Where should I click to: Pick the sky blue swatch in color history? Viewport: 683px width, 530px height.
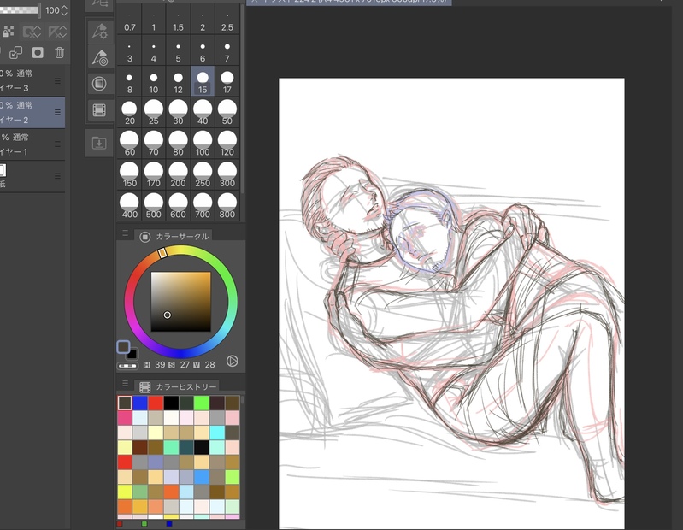click(x=202, y=477)
